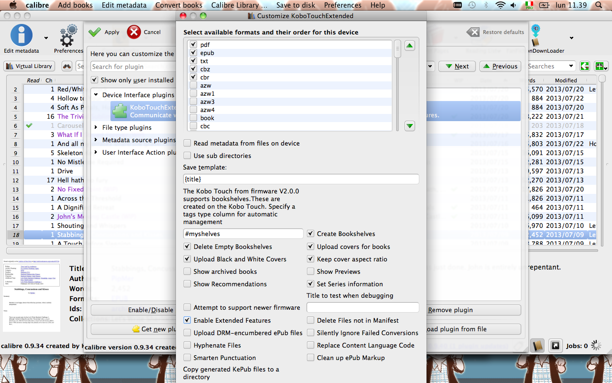Open the Save to disk menu
612x383 pixels.
[295, 5]
